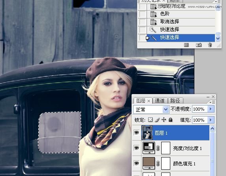Open the 不透明度 slider arrow
Image resolution: width=226 pixels, height=176 pixels.
tap(211, 109)
